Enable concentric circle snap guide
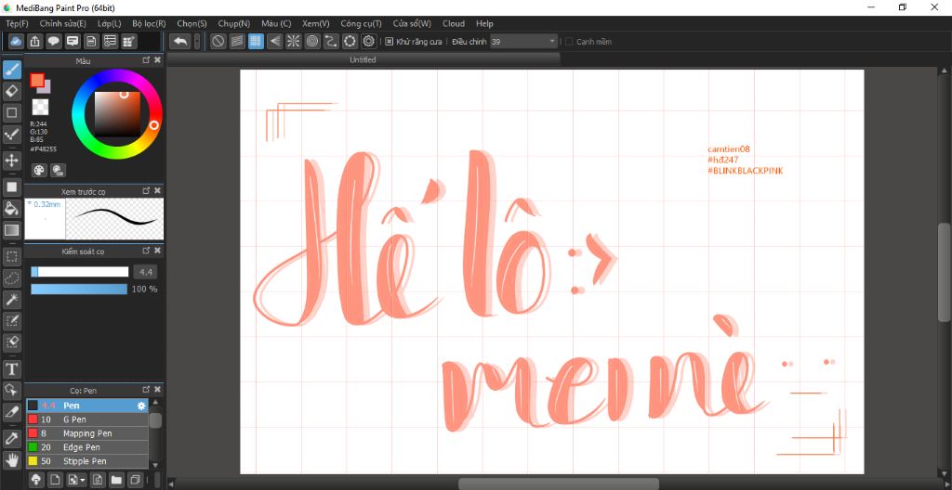This screenshot has height=490, width=952. [312, 41]
